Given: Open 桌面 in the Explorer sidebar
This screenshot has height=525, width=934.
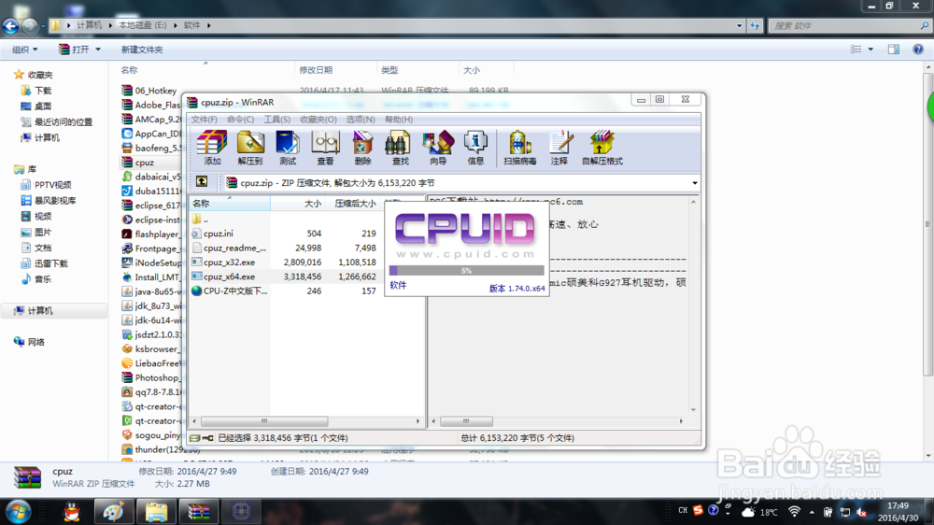Looking at the screenshot, I should point(37,106).
